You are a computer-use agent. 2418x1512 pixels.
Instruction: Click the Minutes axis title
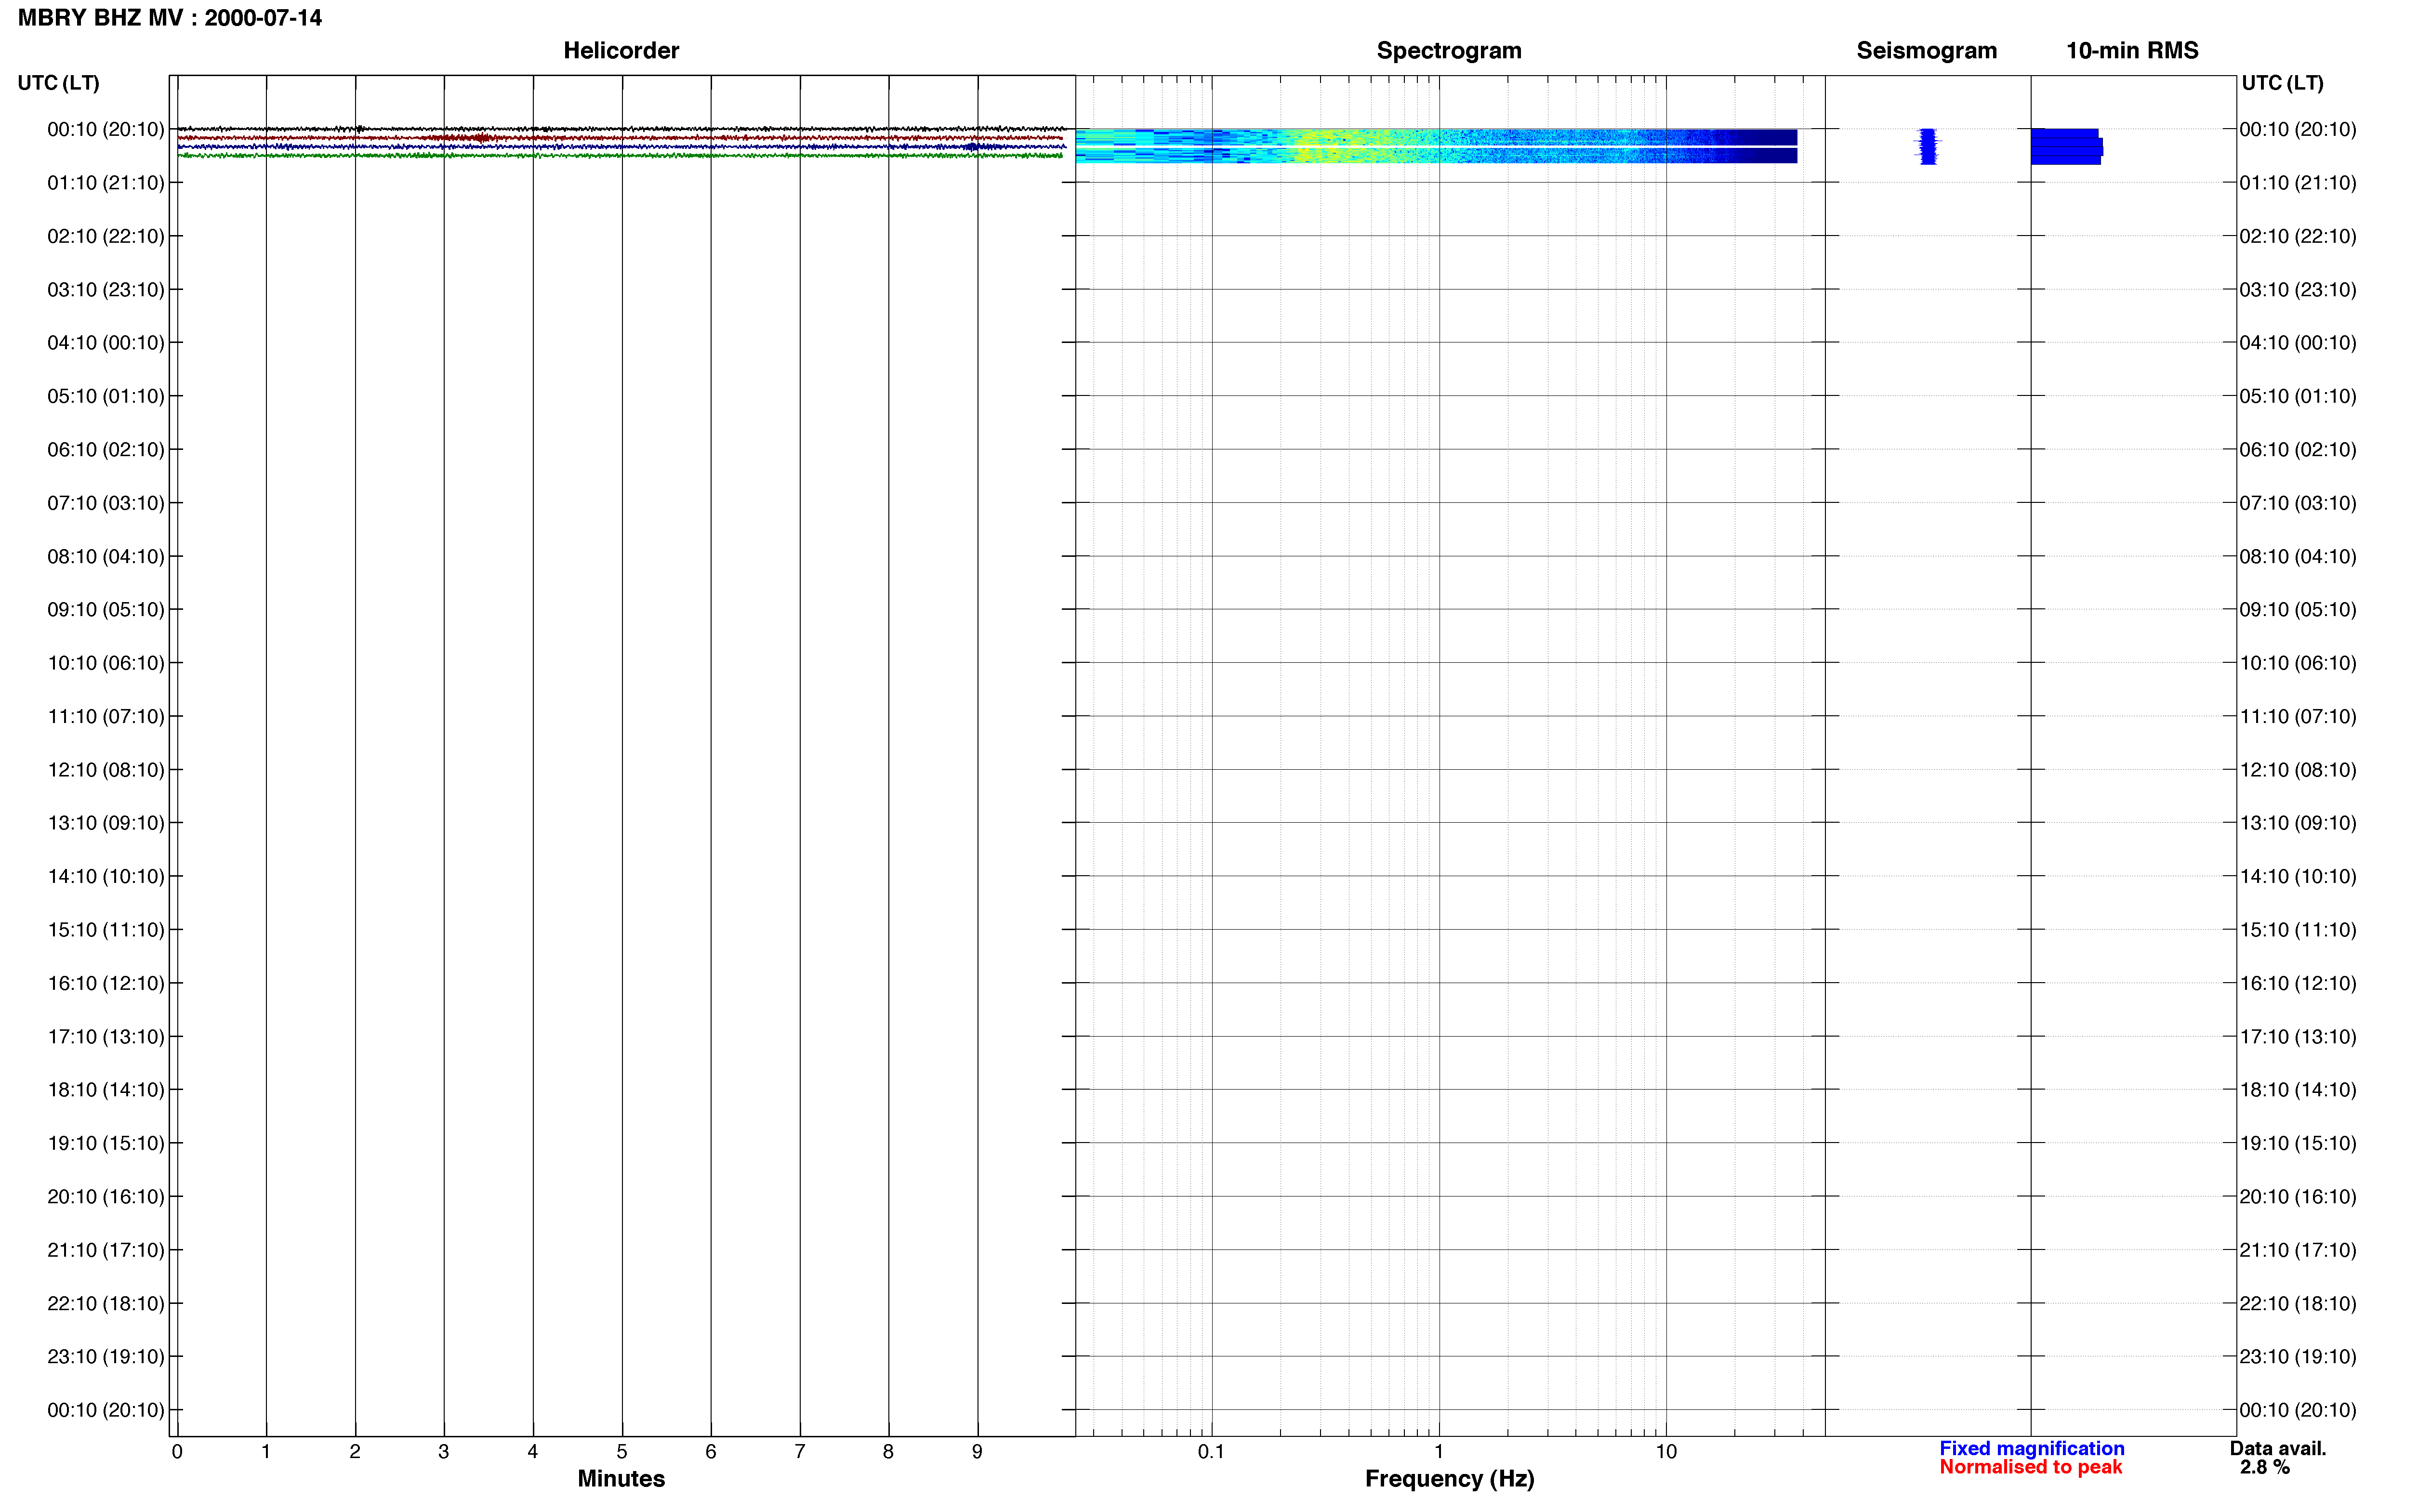coord(621,1479)
